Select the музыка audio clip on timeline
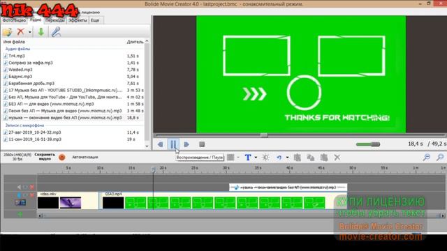Image resolution: width=447 pixels, height=251 pixels. 288,188
